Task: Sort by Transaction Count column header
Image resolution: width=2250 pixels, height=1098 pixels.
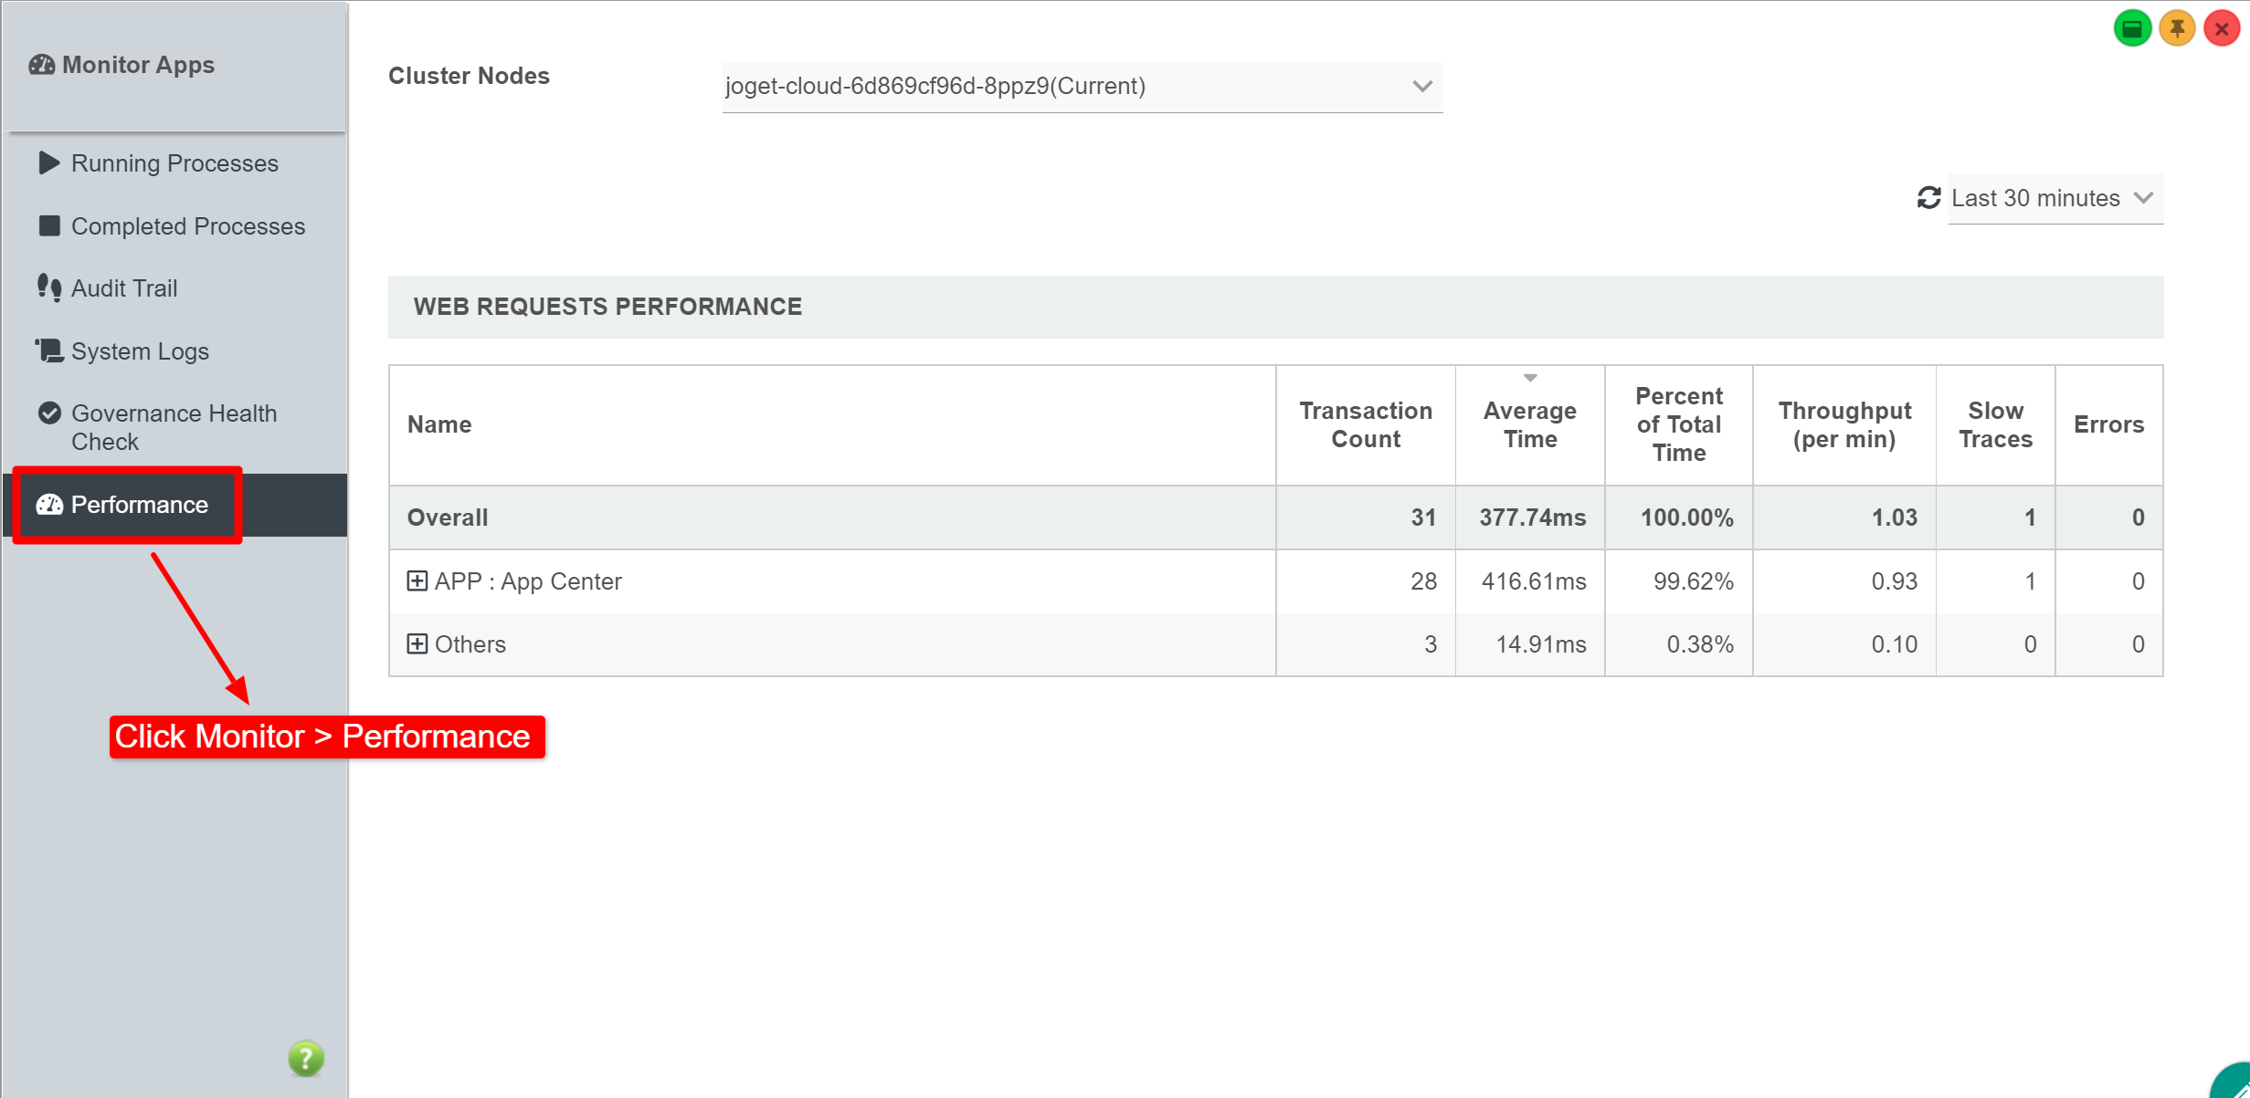Action: 1365,424
